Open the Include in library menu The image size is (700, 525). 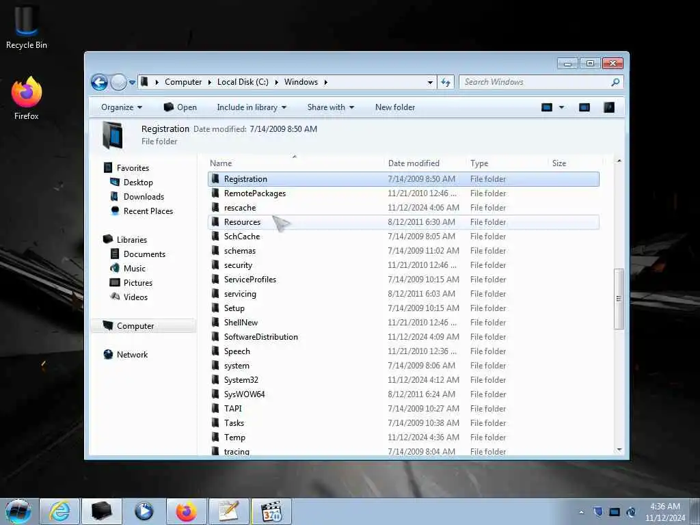(x=252, y=107)
